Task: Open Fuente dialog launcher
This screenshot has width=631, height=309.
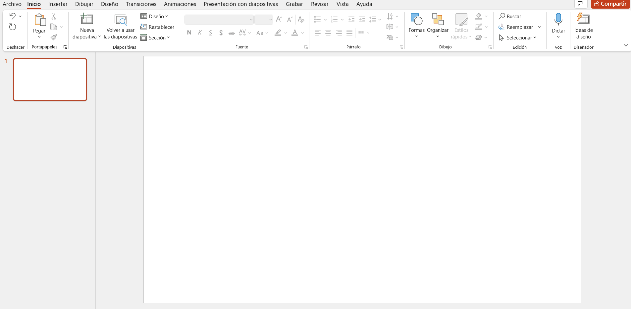Action: click(306, 47)
